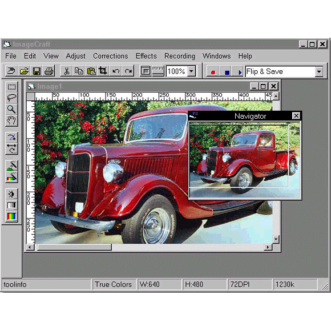Open the Corrections menu
The height and width of the screenshot is (331, 331).
point(111,56)
